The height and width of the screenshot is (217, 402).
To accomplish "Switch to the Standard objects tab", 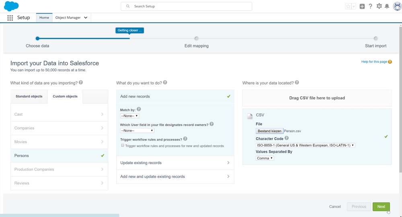I will tap(29, 97).
